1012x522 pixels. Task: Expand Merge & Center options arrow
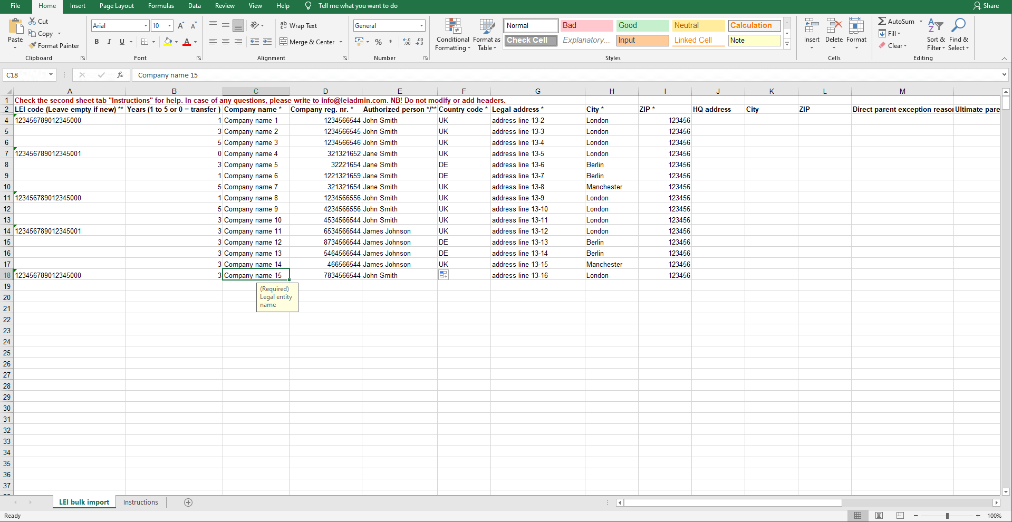[341, 42]
